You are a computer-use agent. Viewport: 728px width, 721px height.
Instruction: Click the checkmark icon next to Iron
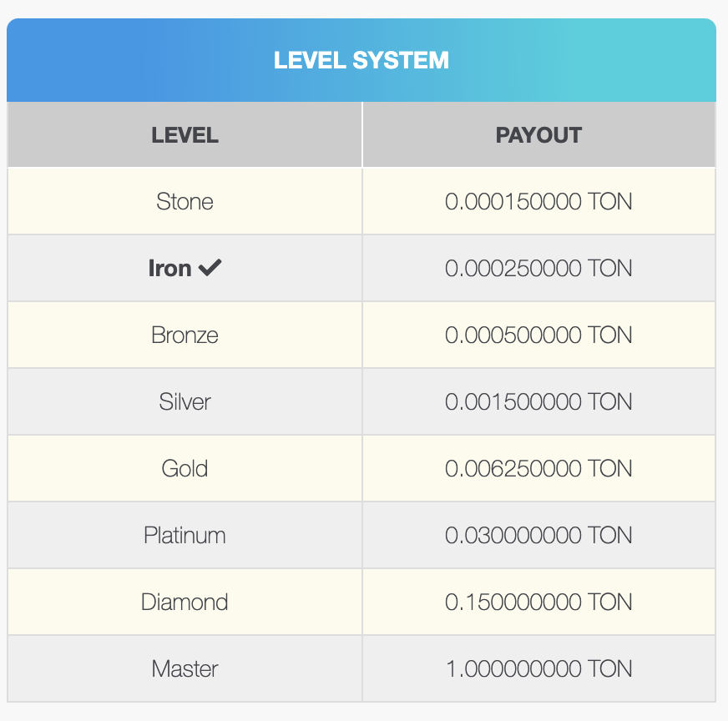click(210, 268)
